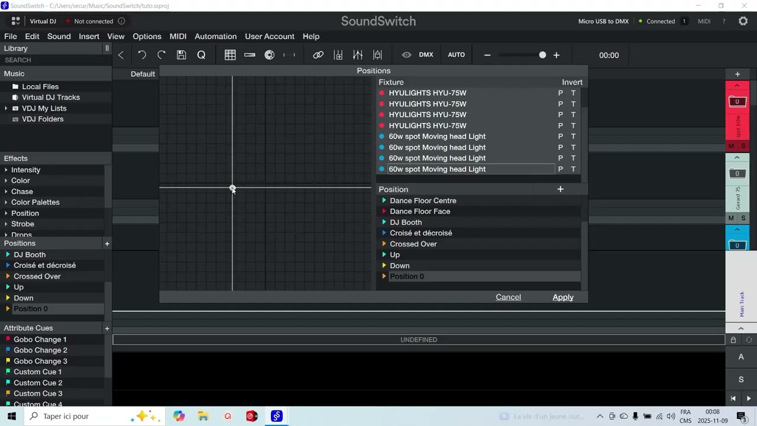The image size is (757, 426).
Task: Expand the Strobe effects category
Action: [x=7, y=224]
